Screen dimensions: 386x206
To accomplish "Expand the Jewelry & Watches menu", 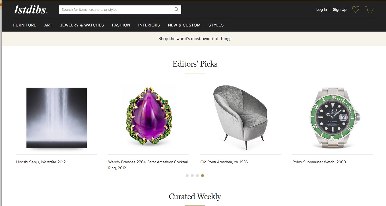I will (x=82, y=25).
